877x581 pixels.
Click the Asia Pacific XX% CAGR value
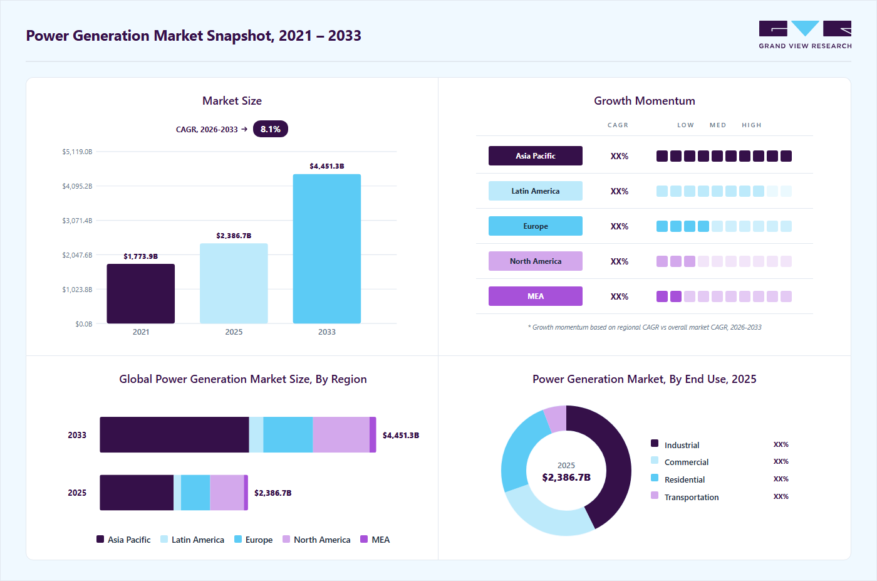click(x=620, y=156)
